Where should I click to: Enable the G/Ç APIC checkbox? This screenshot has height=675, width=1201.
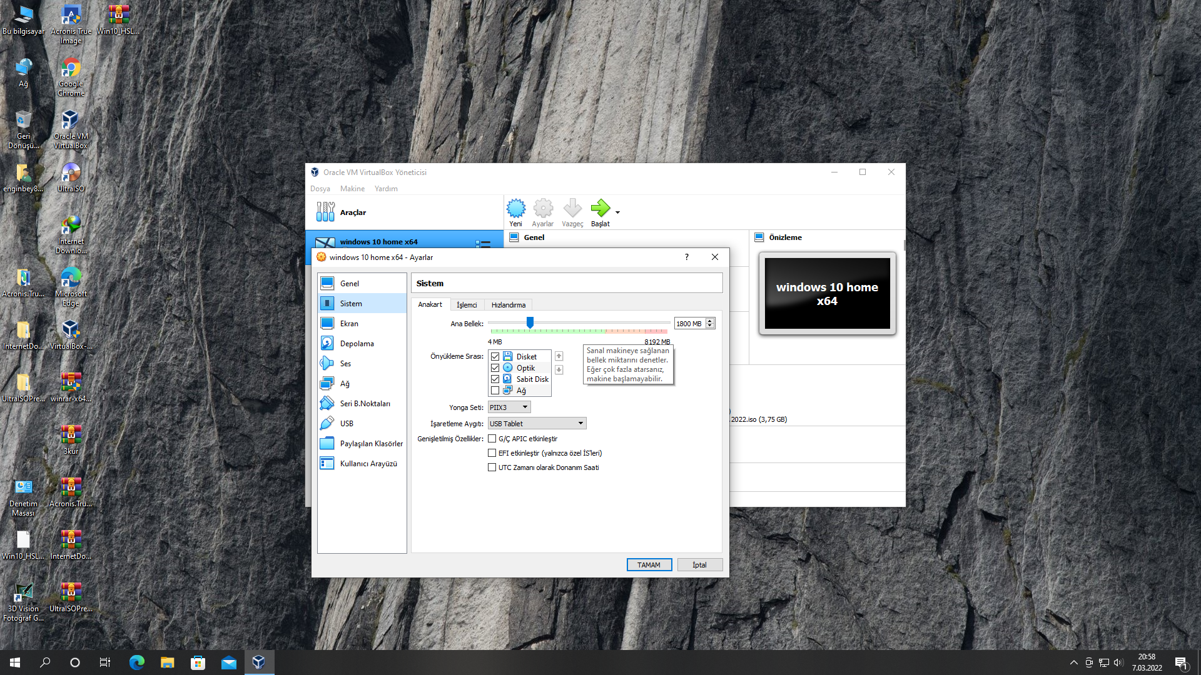(492, 439)
